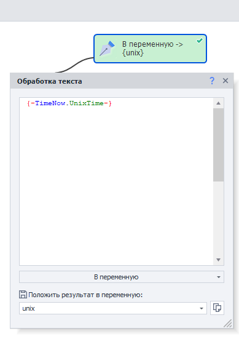Click the 'Положить результат в переменную:' label

pyautogui.click(x=85, y=295)
